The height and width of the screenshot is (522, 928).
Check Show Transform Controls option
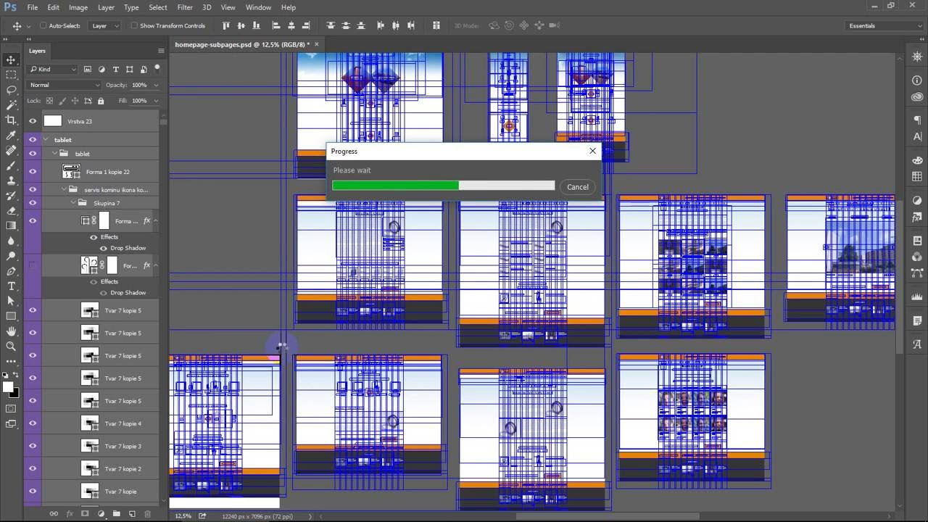tap(134, 25)
